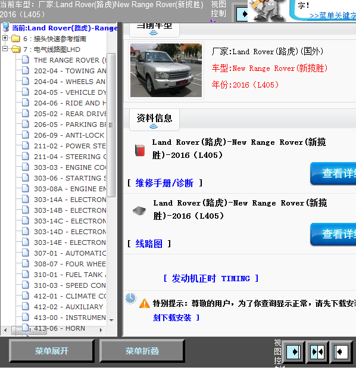Viewport: 356px width, 370px height.
Task: Click the tree scrollbar down arrow
Action: pyautogui.click(x=112, y=320)
